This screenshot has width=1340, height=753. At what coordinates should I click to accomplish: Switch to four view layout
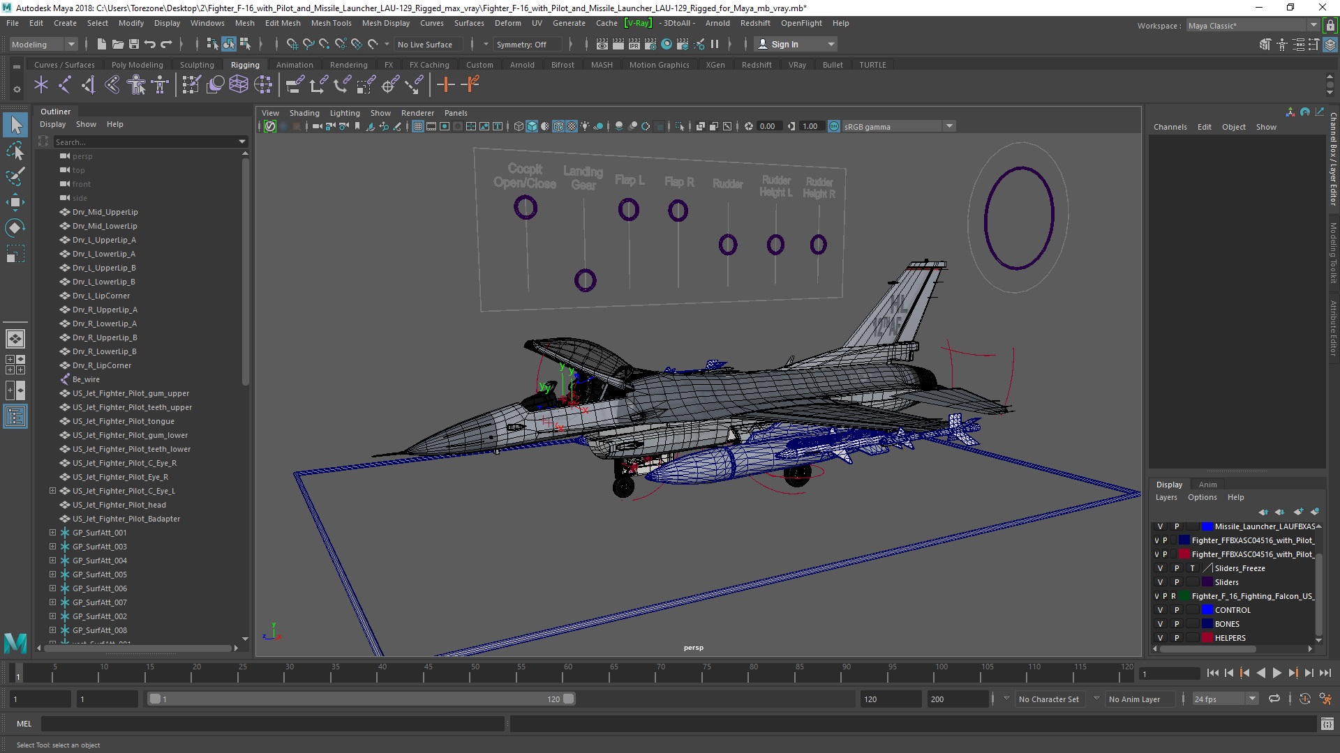[15, 365]
